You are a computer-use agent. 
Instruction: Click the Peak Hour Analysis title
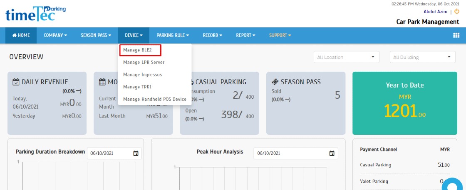tap(220, 152)
